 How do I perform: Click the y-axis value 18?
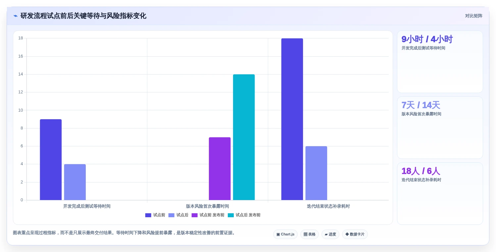tap(21, 38)
